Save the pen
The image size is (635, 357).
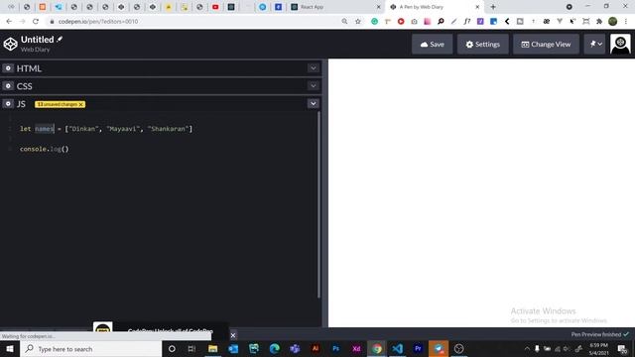point(433,44)
